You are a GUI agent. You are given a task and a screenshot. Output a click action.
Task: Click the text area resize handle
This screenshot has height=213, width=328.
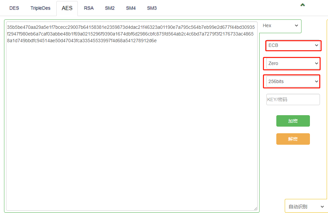coord(256,208)
